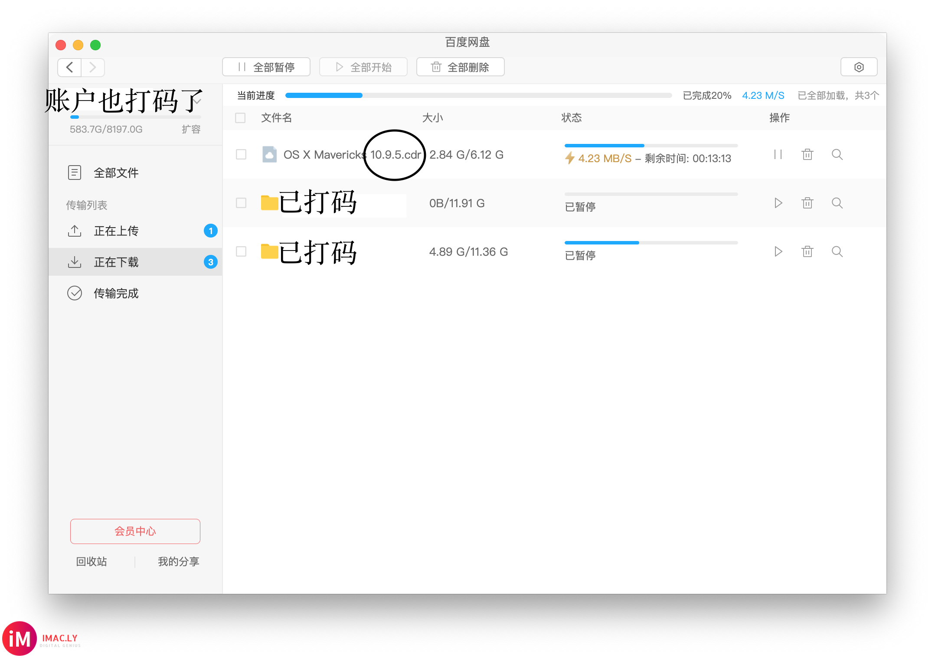
Task: Click the 操作 column header
Action: 779,118
